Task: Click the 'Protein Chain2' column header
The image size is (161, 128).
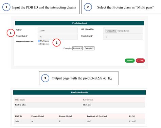Action: pos(66,116)
